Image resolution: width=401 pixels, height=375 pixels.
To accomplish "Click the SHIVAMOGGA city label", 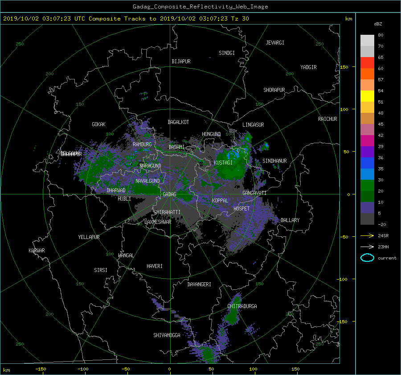I will (167, 335).
